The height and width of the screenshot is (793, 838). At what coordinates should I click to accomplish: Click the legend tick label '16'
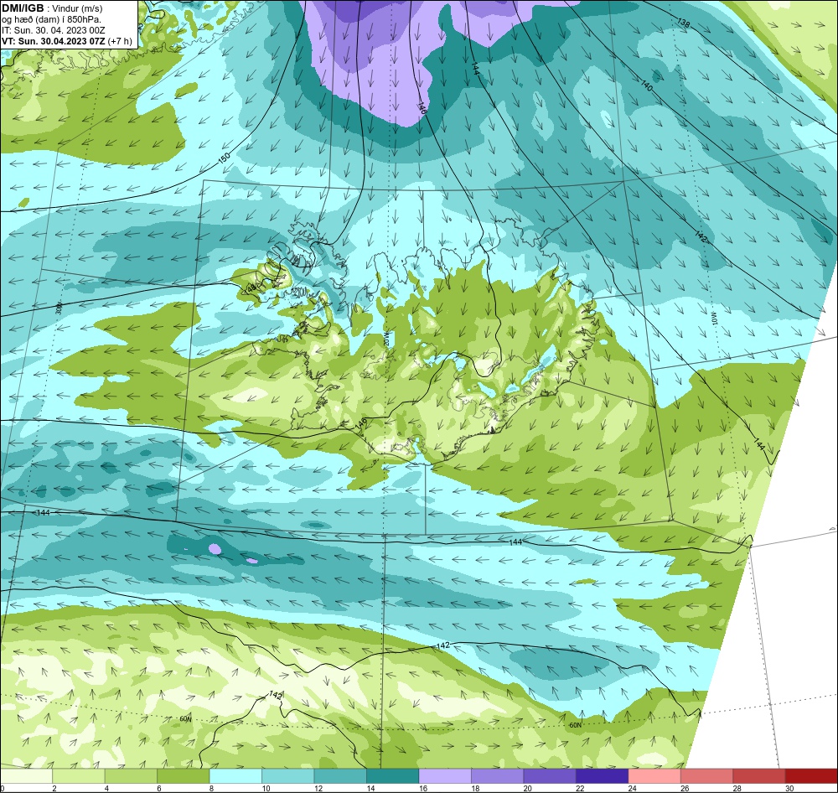(422, 788)
